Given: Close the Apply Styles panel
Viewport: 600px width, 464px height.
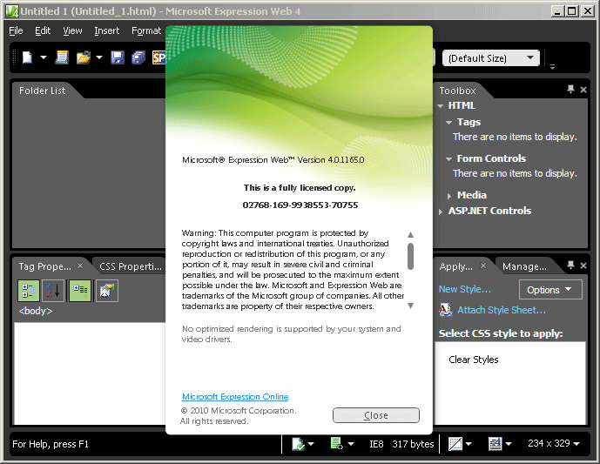Looking at the screenshot, I should [583, 266].
